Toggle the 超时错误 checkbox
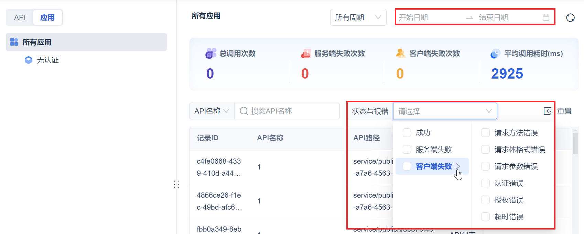 485,217
